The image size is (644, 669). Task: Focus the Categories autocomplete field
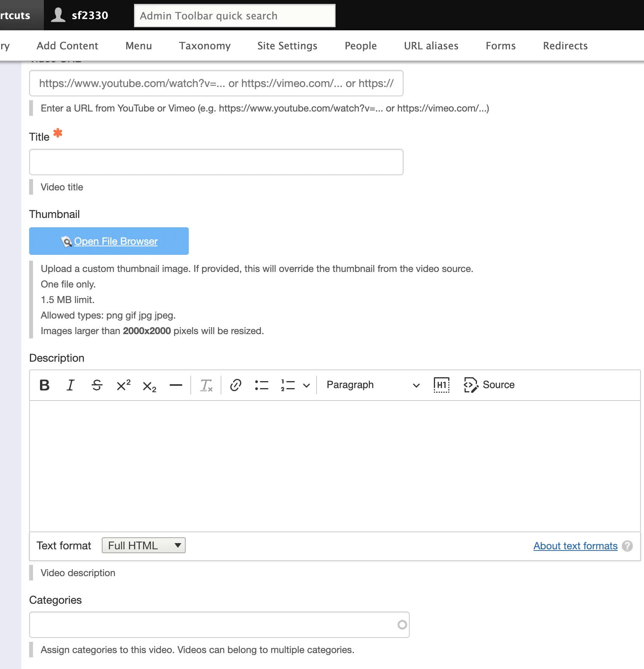(219, 625)
